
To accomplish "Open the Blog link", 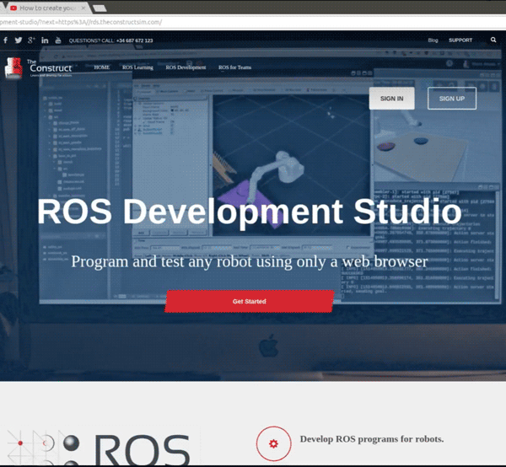I will tap(433, 40).
